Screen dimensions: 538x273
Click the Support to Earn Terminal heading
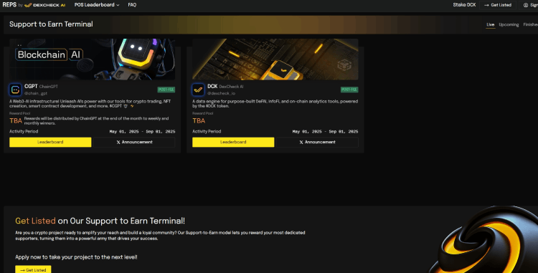pyautogui.click(x=51, y=24)
